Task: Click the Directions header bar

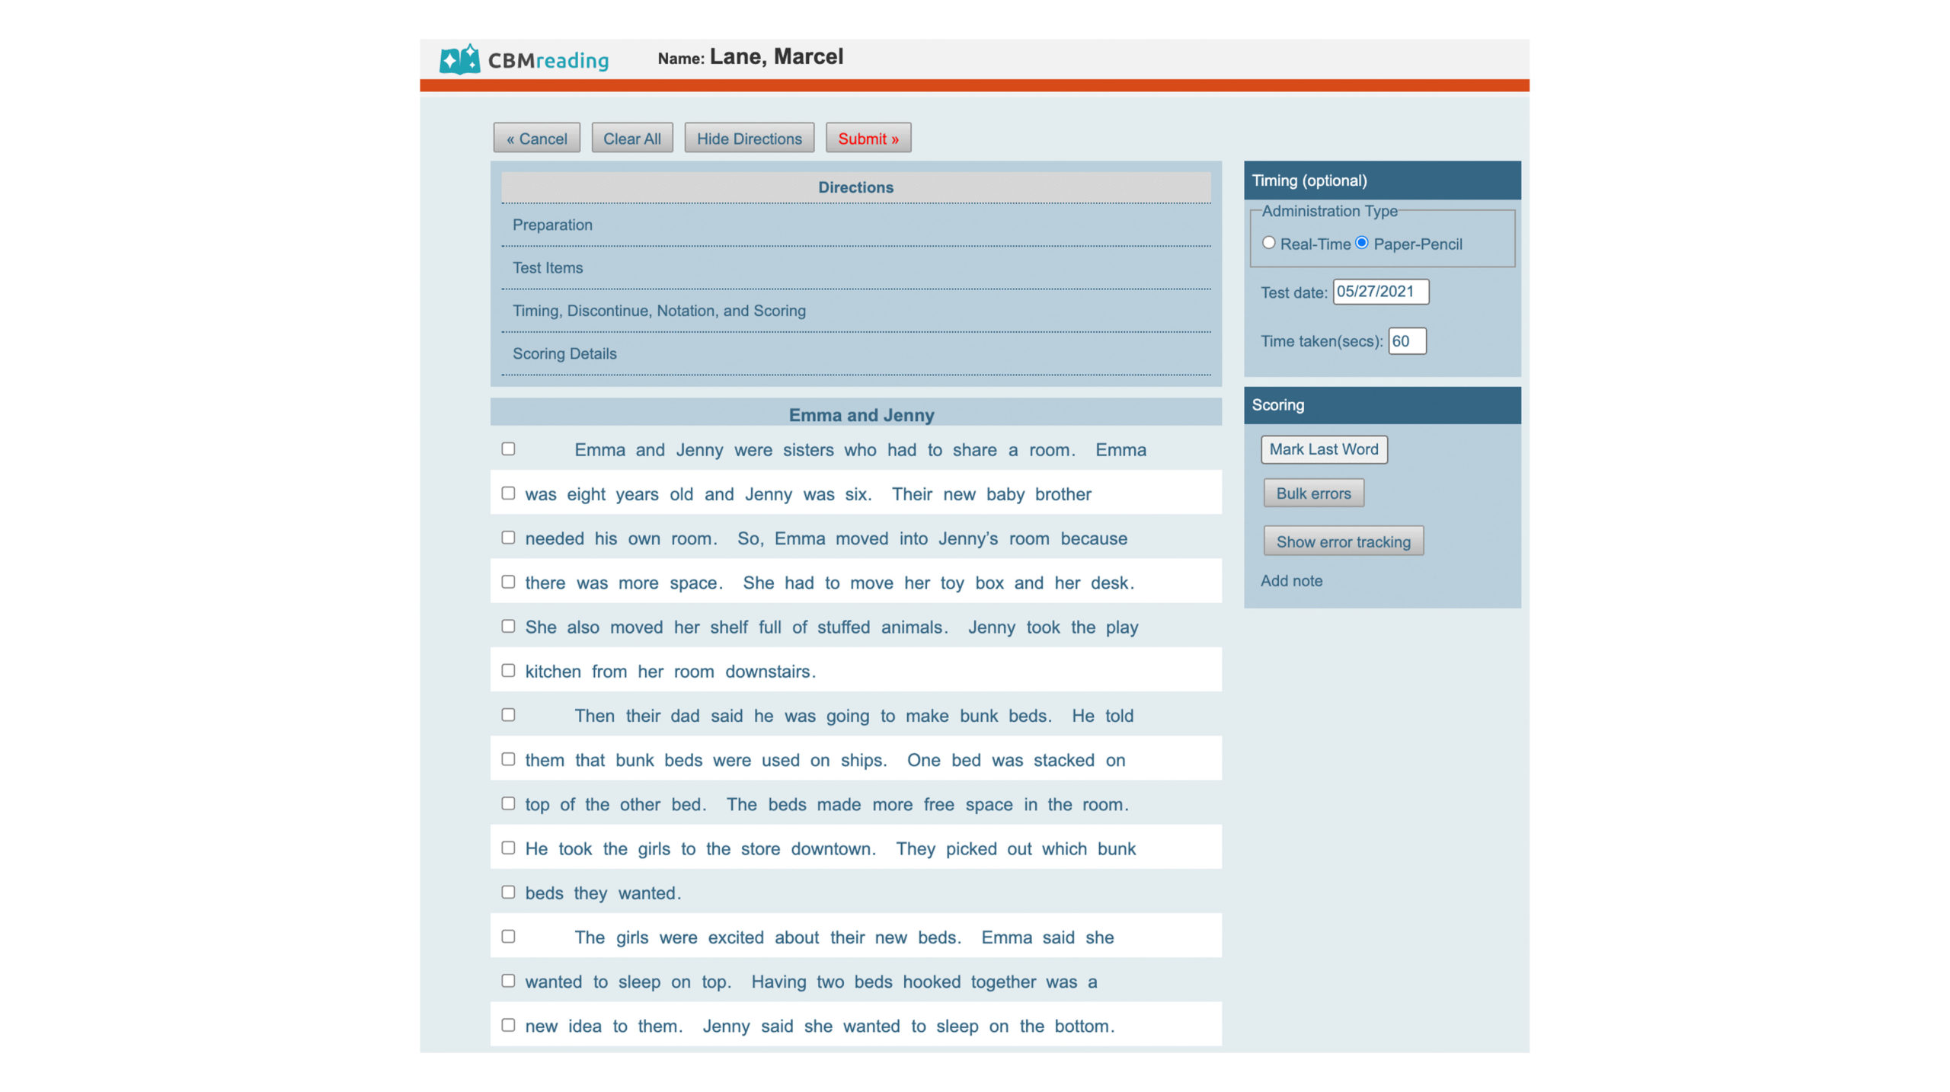Action: pyautogui.click(x=855, y=187)
